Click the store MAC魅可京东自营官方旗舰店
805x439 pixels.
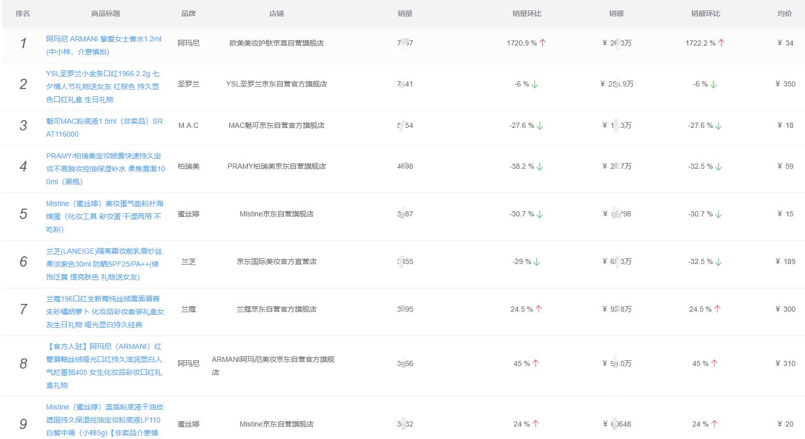click(x=277, y=125)
